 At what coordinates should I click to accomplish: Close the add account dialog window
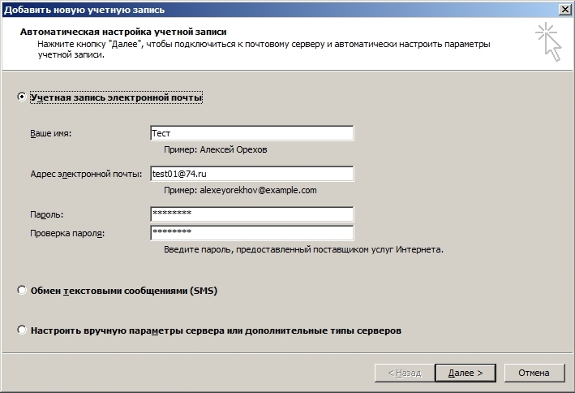565,10
